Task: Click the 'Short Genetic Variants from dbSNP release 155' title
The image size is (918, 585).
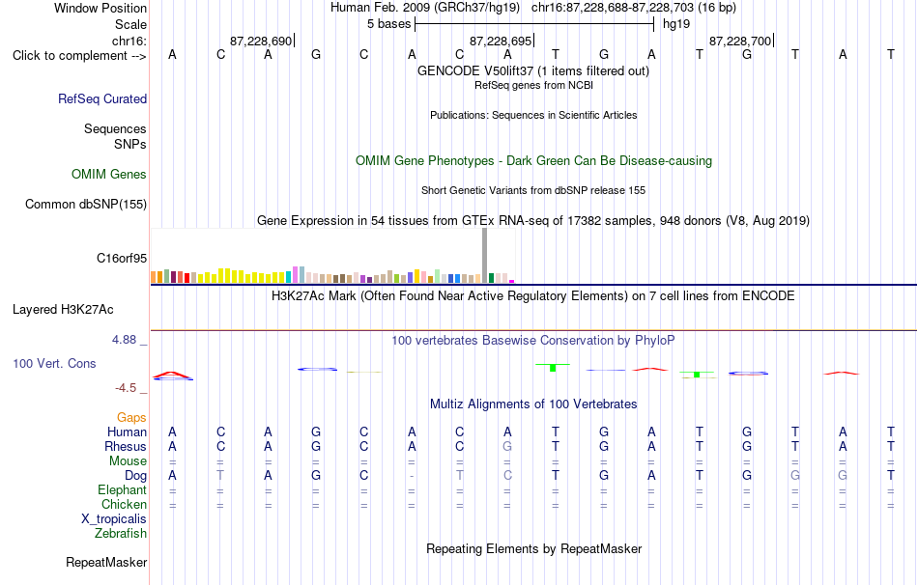Action: pyautogui.click(x=533, y=191)
